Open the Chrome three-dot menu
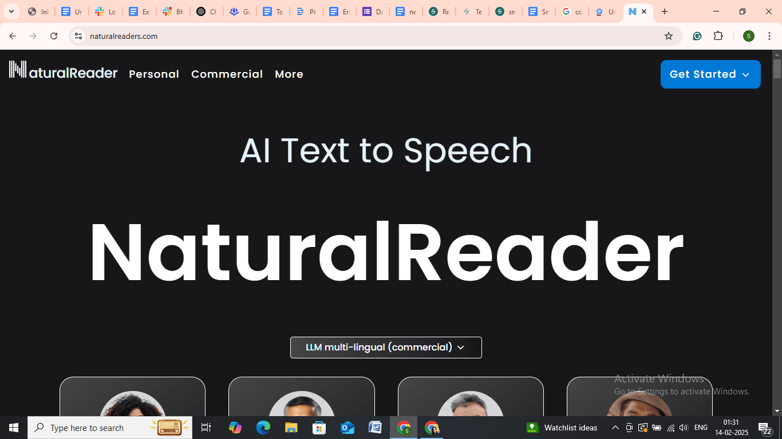 (x=769, y=36)
